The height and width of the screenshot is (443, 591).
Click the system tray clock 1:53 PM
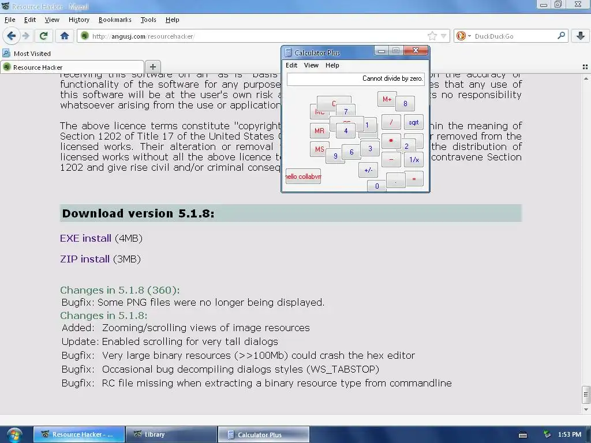click(569, 434)
